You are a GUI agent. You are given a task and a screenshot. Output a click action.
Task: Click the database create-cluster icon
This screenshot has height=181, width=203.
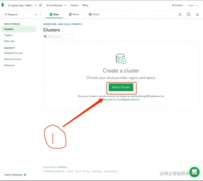121,59
